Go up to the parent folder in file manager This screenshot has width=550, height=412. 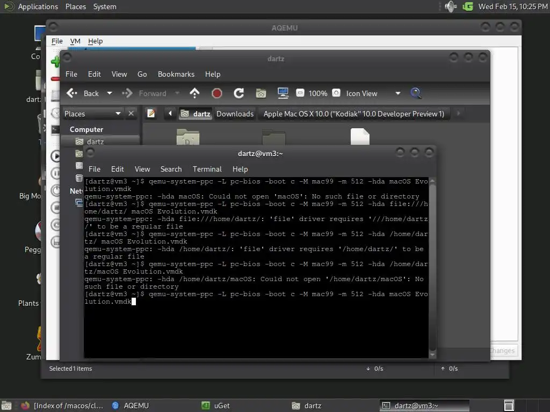(194, 93)
